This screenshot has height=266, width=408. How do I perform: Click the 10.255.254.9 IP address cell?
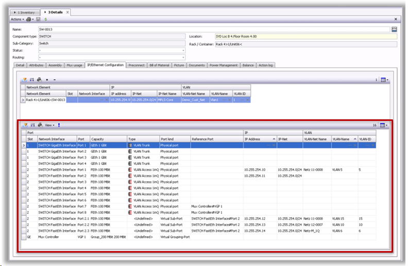click(x=121, y=100)
